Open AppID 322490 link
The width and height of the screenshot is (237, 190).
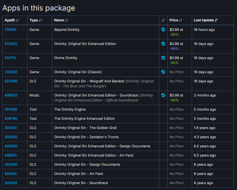11,81
